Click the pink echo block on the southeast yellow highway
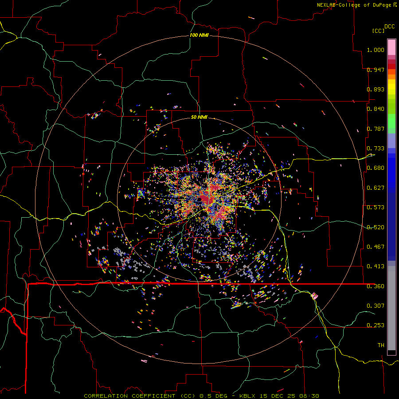Image resolution: width=399 pixels, height=399 pixels. 315,296
